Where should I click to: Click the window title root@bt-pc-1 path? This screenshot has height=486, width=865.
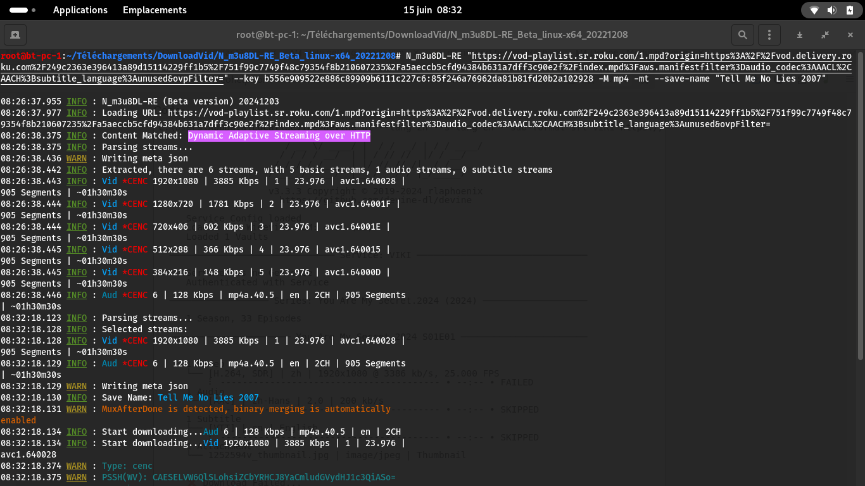[x=432, y=35]
